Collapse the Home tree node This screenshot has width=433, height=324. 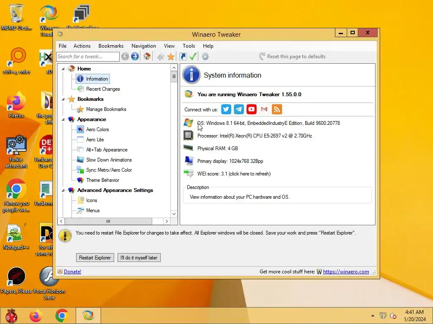click(63, 69)
